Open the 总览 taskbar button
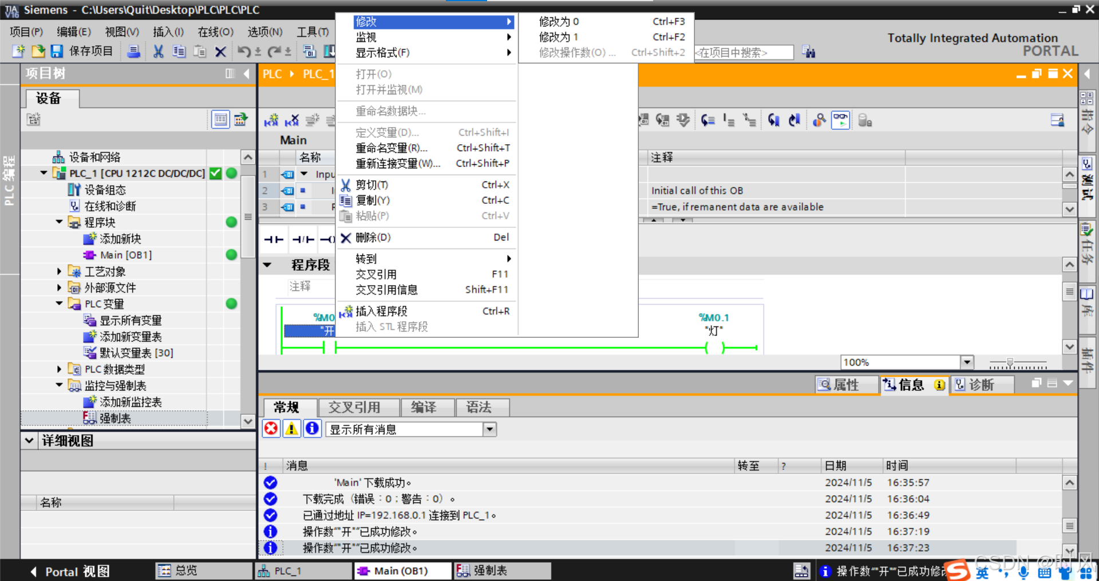Screen dimensions: 1099x581 point(204,571)
